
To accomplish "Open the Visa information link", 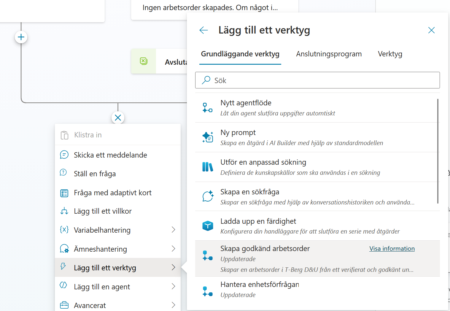I will 392,249.
